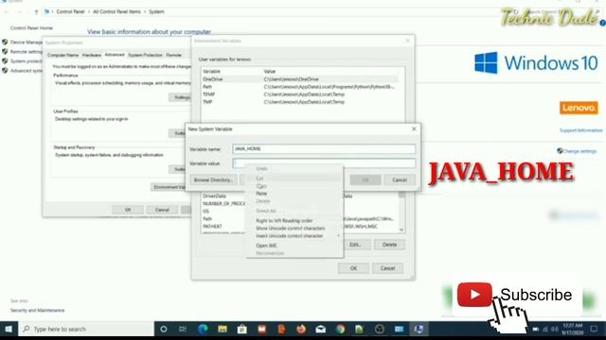Click Cancel in Environment Variables window

click(387, 268)
